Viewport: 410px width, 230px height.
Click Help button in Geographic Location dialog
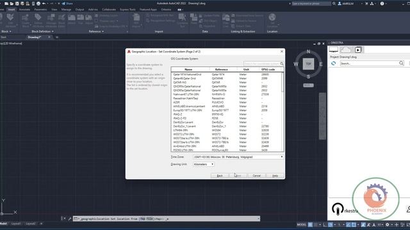tap(275, 176)
